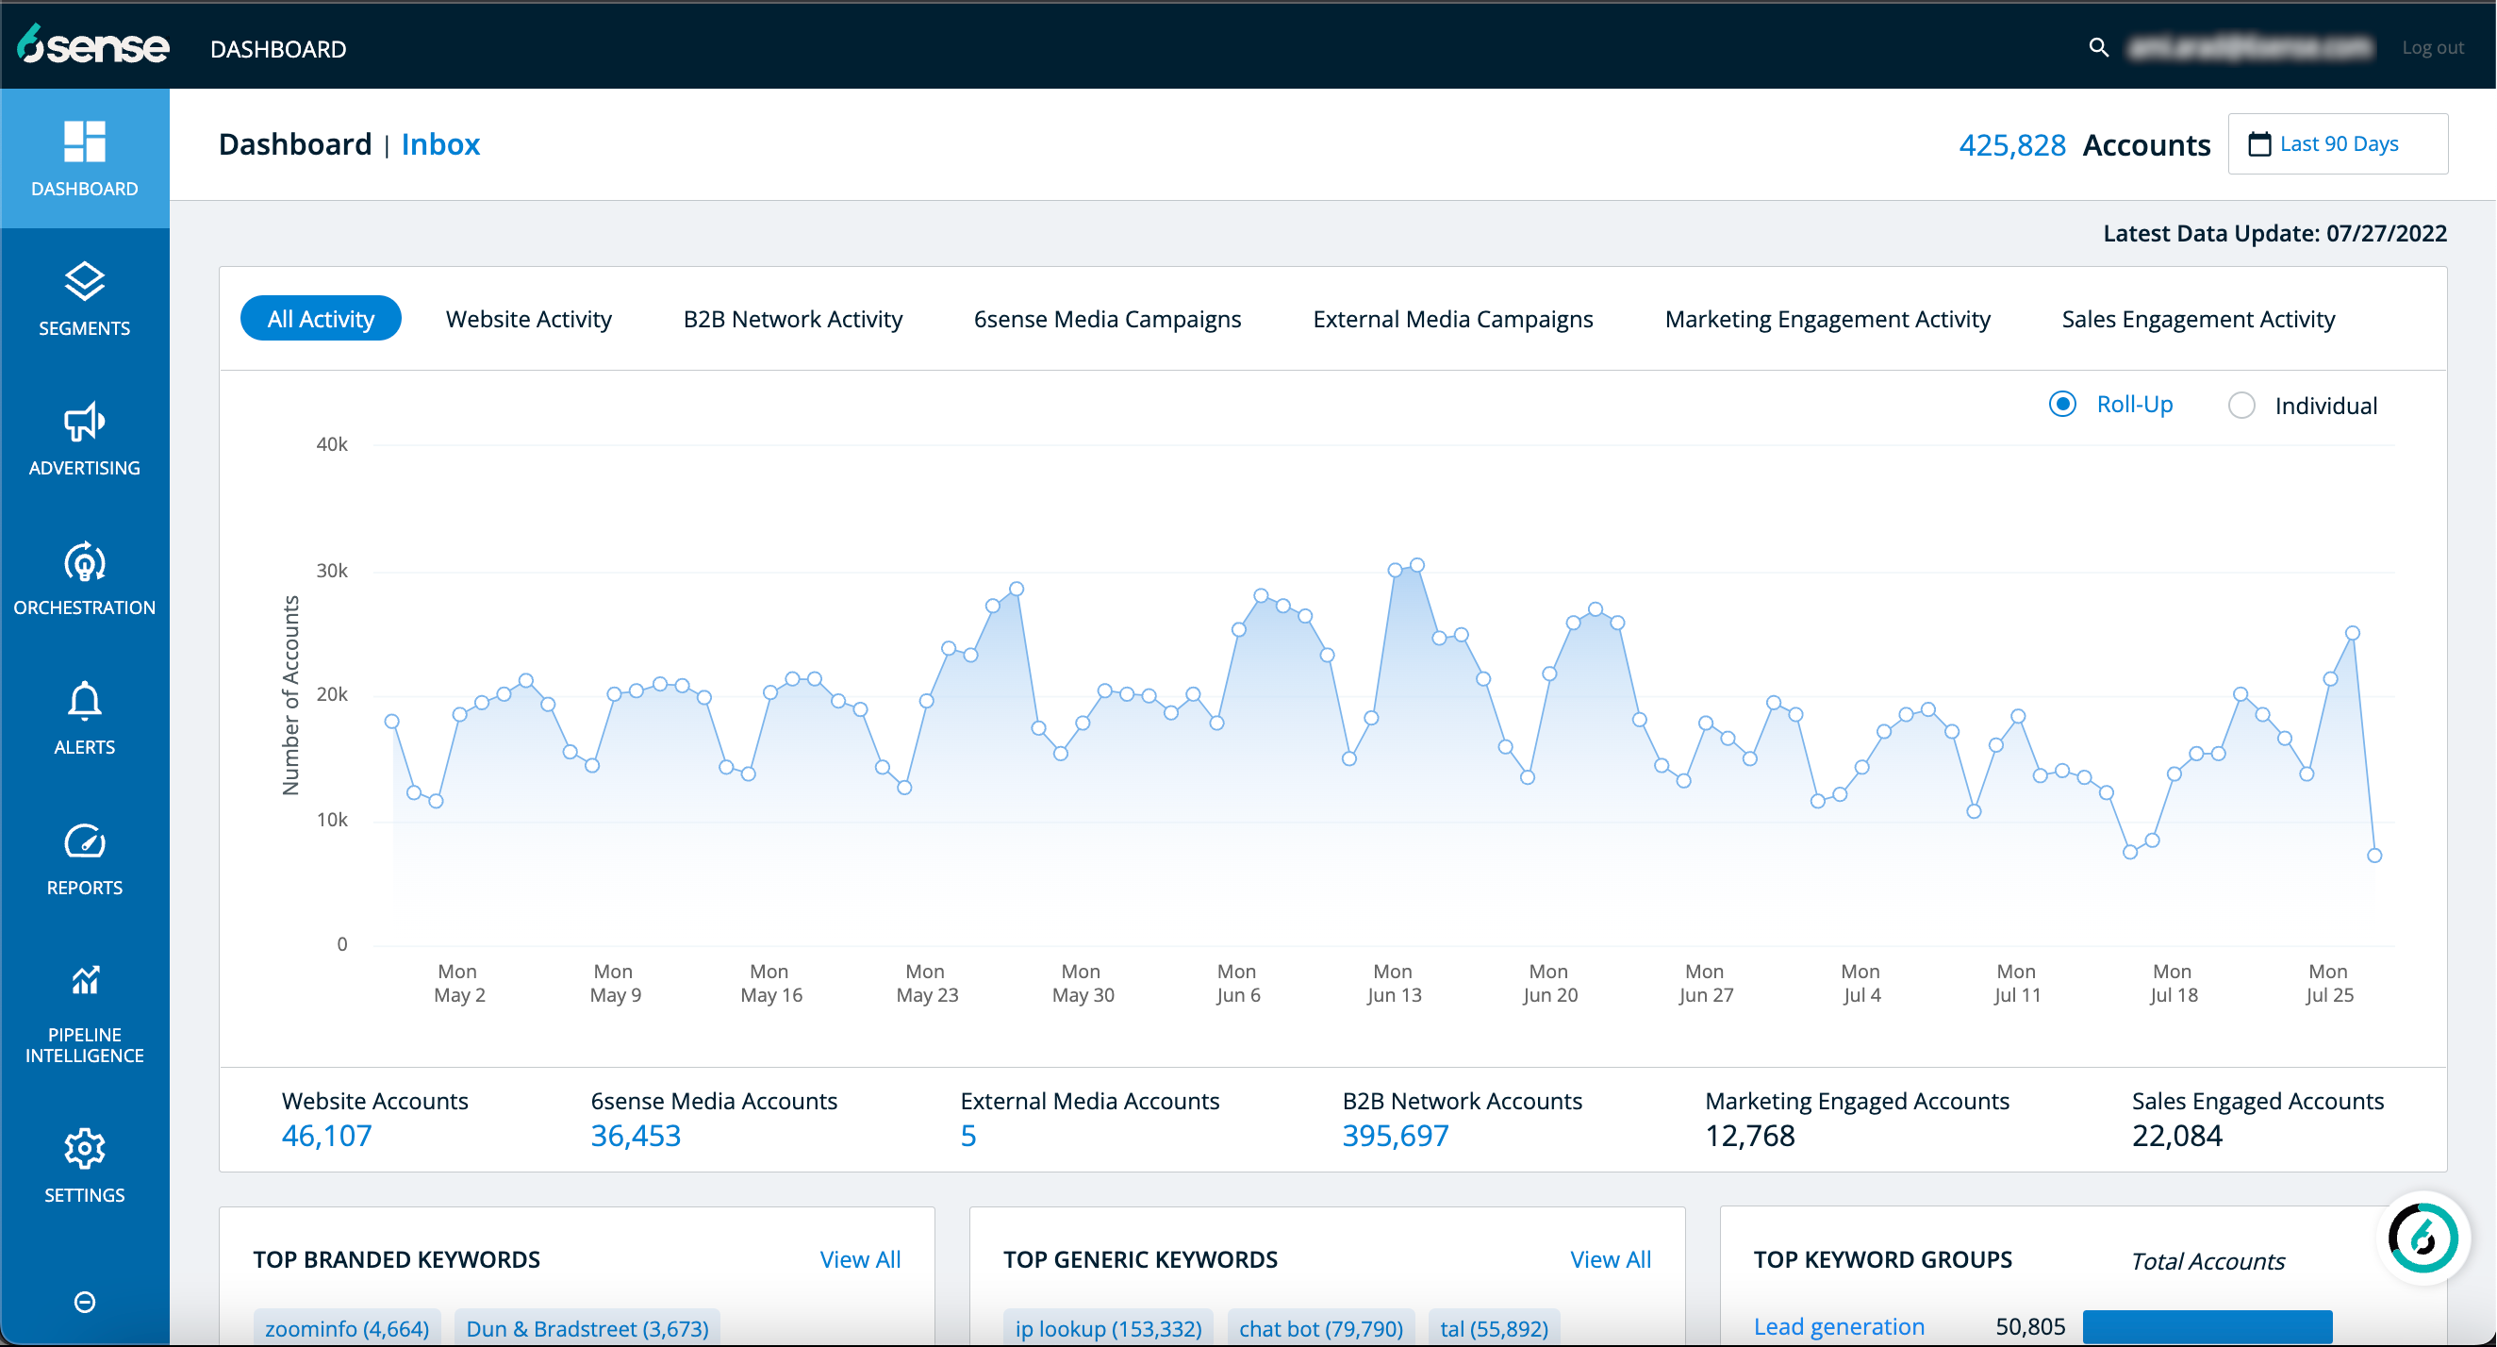Click the Lead generation progress bar

tap(2208, 1326)
